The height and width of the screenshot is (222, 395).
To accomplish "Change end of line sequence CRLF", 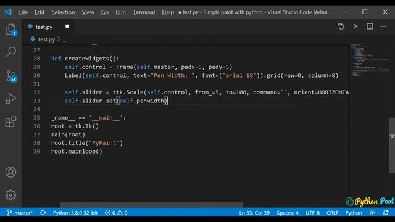I will pyautogui.click(x=333, y=213).
